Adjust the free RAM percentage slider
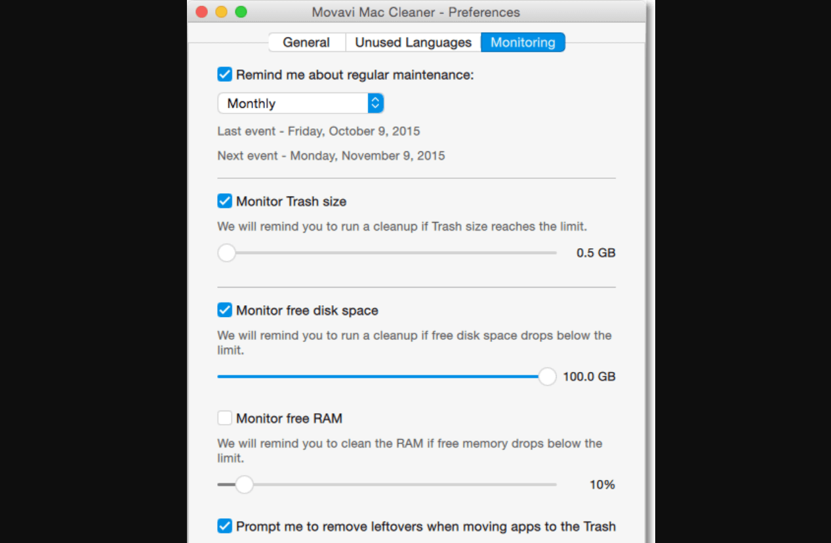831x543 pixels. 245,484
